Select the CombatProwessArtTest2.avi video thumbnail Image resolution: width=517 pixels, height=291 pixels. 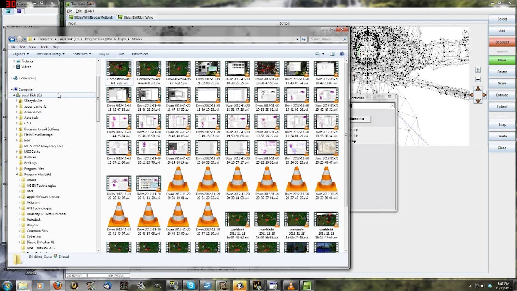click(119, 73)
